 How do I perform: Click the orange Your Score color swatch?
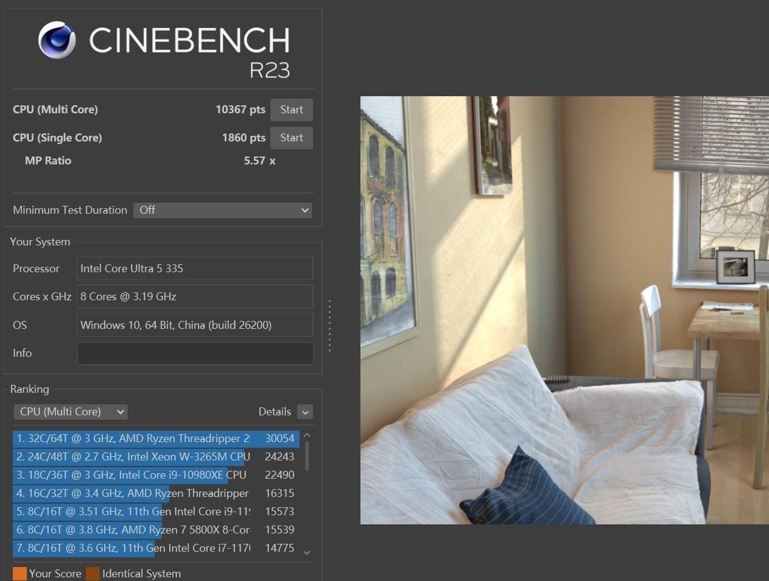[19, 574]
